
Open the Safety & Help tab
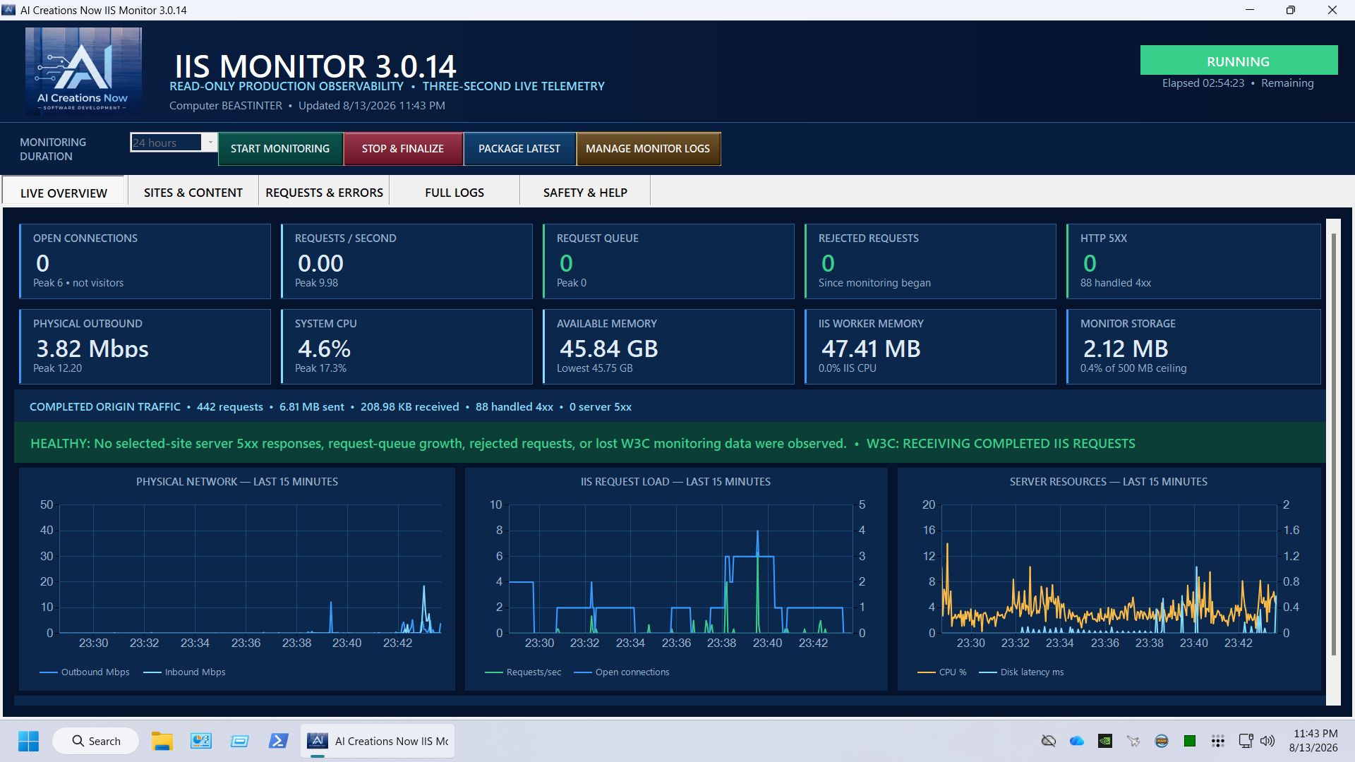585,192
